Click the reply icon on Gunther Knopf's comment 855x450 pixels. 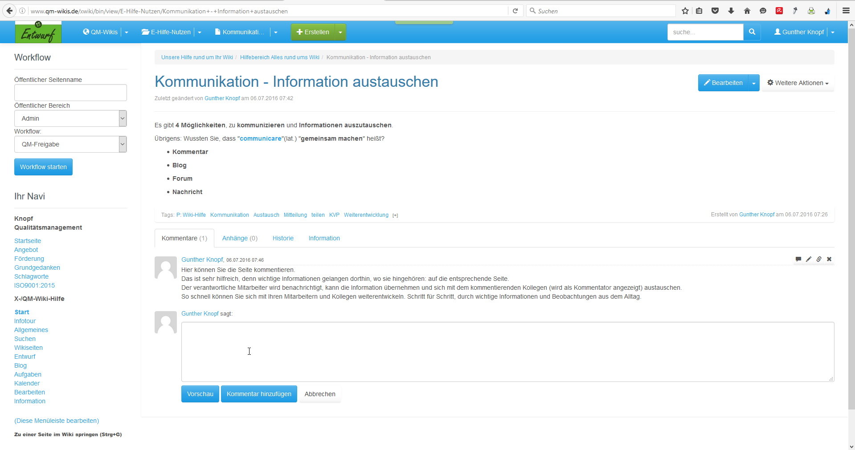tap(798, 259)
